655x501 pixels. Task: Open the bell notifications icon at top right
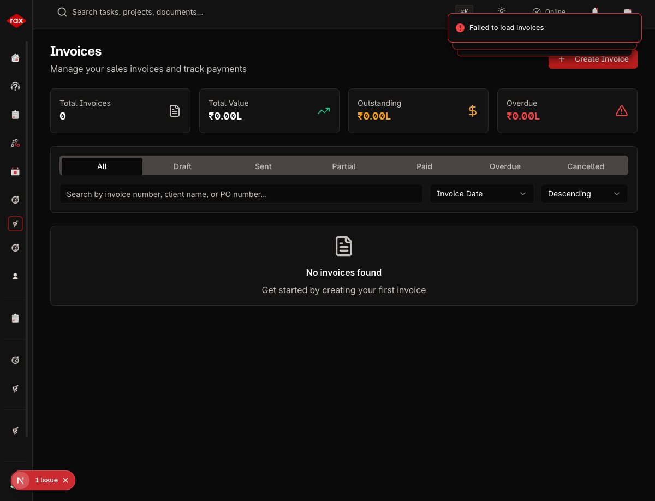tap(594, 11)
